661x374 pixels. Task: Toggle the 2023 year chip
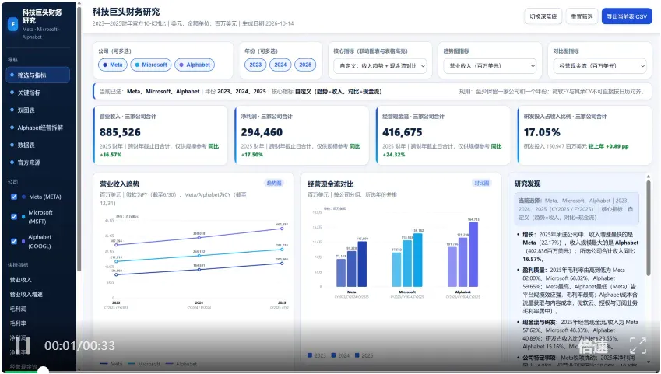pyautogui.click(x=255, y=65)
